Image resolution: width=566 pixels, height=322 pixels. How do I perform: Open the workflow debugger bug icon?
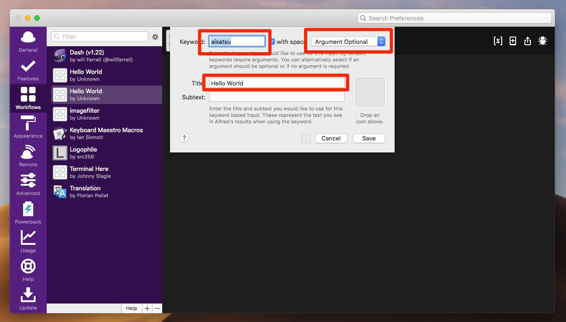click(543, 41)
